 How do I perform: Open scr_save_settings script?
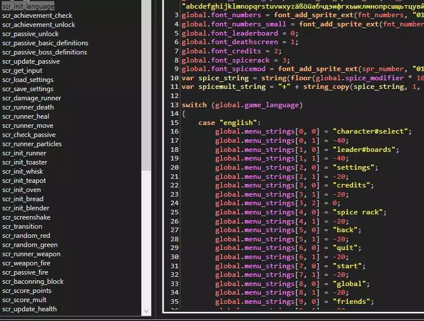tap(28, 89)
